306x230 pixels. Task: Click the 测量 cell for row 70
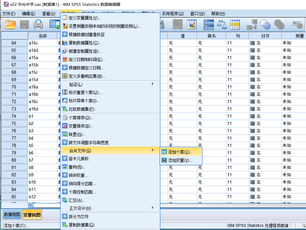click(294, 87)
